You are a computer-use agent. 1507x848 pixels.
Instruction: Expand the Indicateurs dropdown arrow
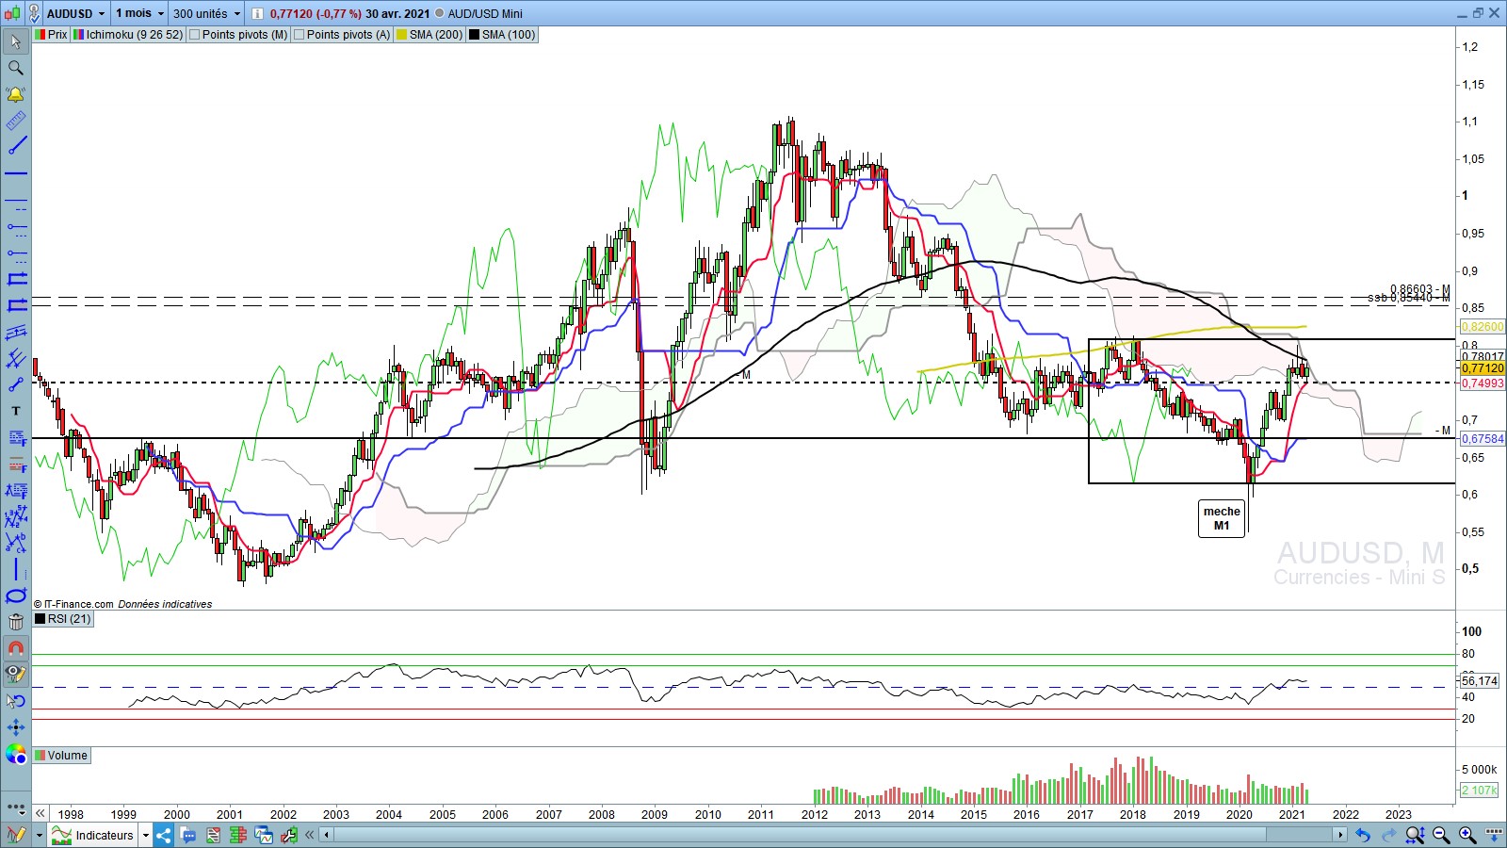pos(145,835)
